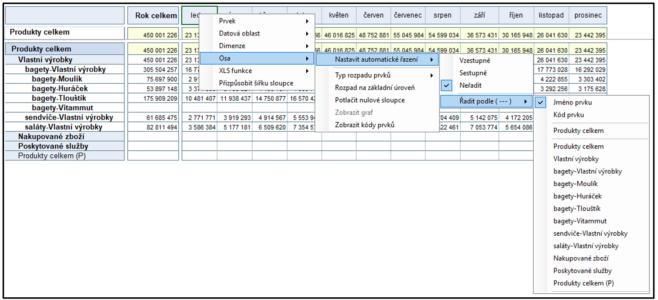Select Vlastní výrobky row header in table
The width and height of the screenshot is (658, 300).
65,60
